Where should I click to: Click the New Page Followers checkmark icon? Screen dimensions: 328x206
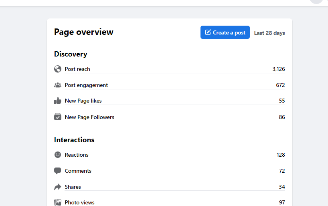pyautogui.click(x=58, y=117)
